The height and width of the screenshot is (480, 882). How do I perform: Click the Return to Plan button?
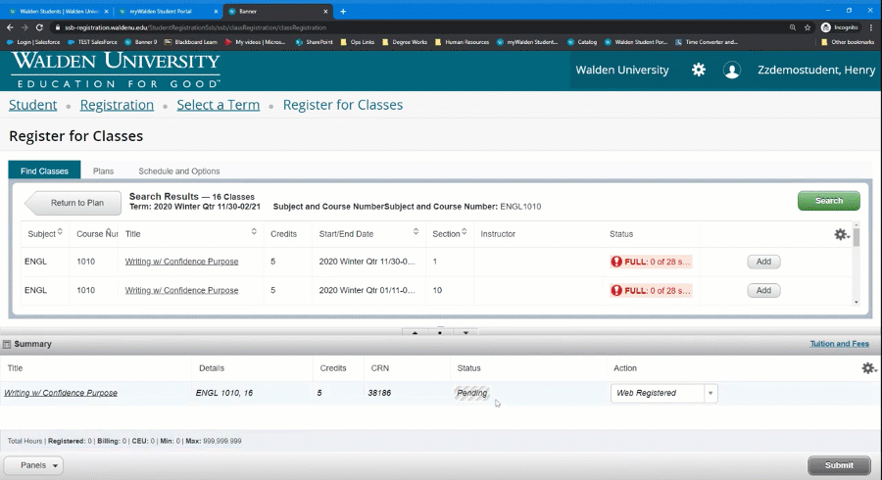pos(73,203)
